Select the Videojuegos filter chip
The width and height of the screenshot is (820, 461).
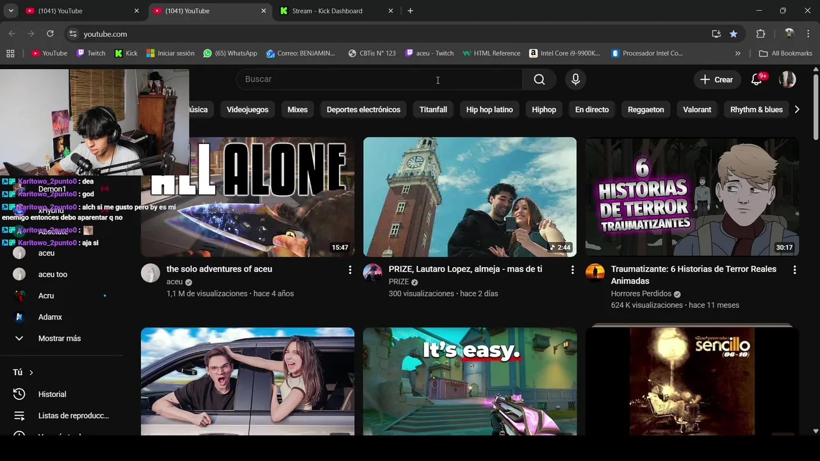247,109
